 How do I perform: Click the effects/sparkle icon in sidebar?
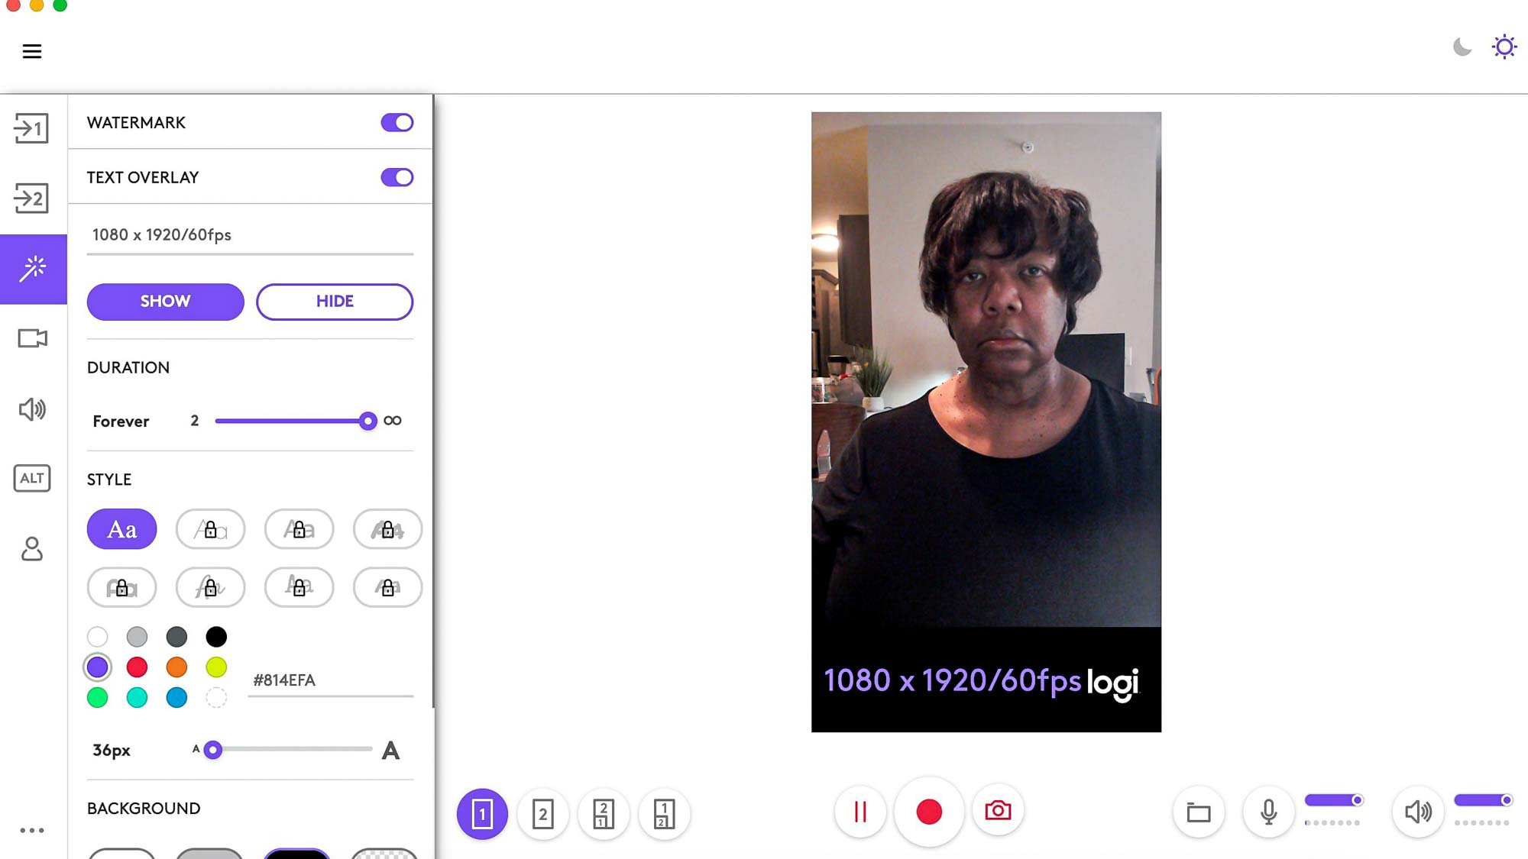click(33, 269)
